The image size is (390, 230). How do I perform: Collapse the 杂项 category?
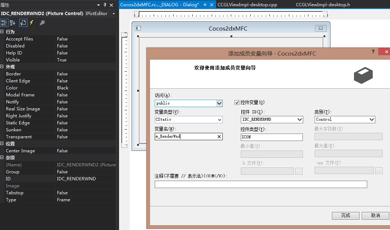[x=2, y=157]
